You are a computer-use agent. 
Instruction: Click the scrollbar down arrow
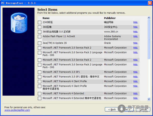[149, 99]
